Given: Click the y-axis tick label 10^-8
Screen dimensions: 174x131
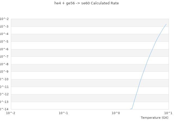Looking at the screenshot, I should tap(4, 64).
